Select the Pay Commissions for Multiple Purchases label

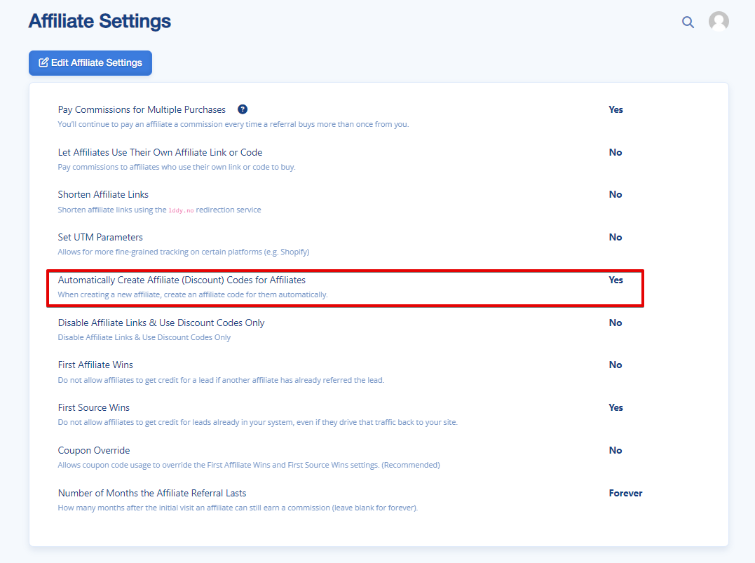(x=142, y=109)
